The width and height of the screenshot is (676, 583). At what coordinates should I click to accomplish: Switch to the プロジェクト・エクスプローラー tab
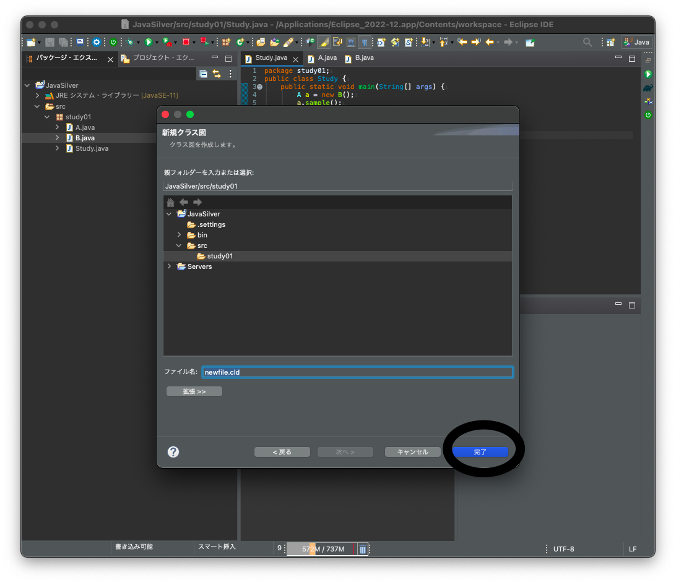pyautogui.click(x=158, y=58)
